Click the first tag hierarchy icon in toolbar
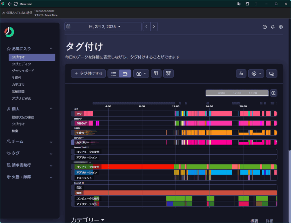The height and width of the screenshot is (223, 291). pos(156,73)
